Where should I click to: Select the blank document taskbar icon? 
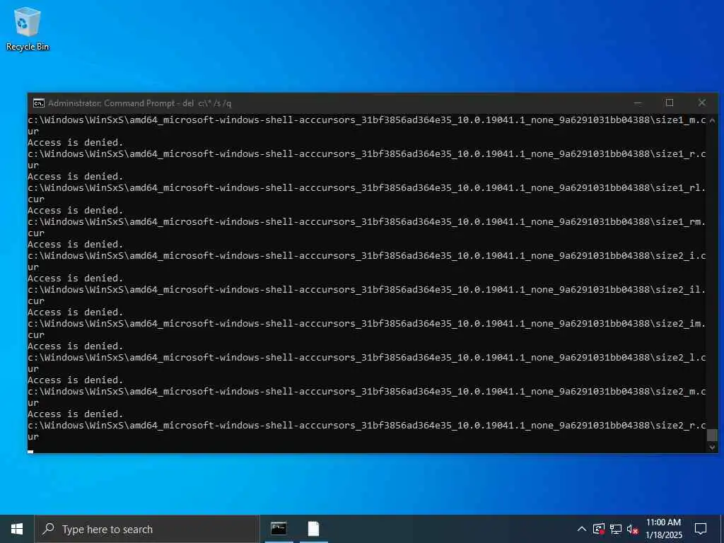pyautogui.click(x=313, y=529)
